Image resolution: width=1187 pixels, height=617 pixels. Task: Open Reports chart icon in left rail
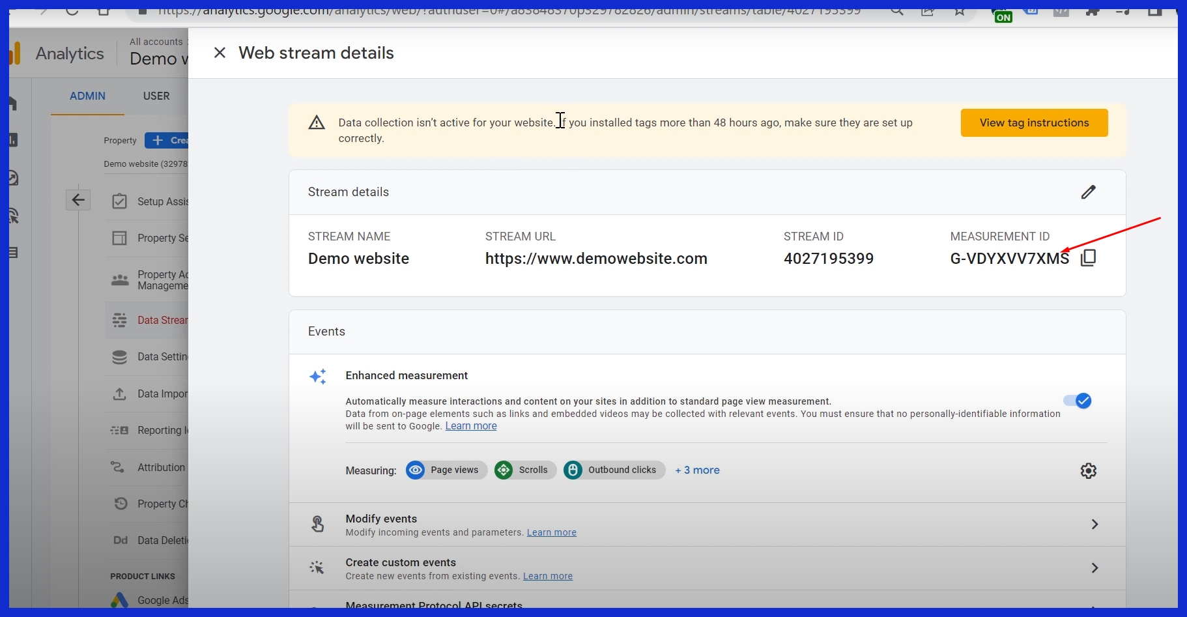tap(13, 140)
